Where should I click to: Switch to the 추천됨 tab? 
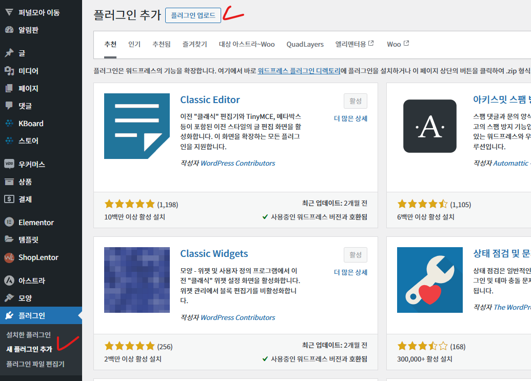(x=162, y=44)
